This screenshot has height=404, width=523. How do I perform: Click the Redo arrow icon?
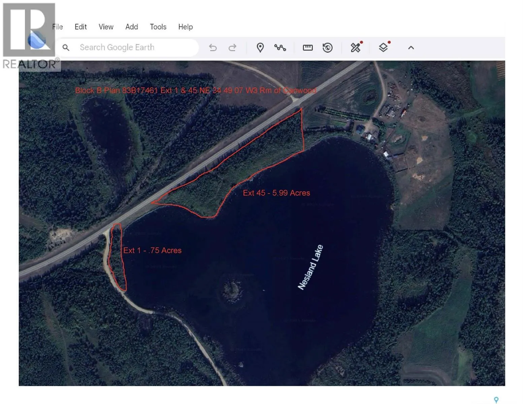[232, 47]
